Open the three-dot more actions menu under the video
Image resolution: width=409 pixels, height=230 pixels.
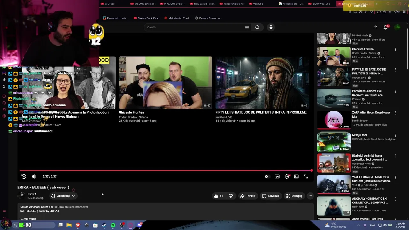click(x=310, y=196)
